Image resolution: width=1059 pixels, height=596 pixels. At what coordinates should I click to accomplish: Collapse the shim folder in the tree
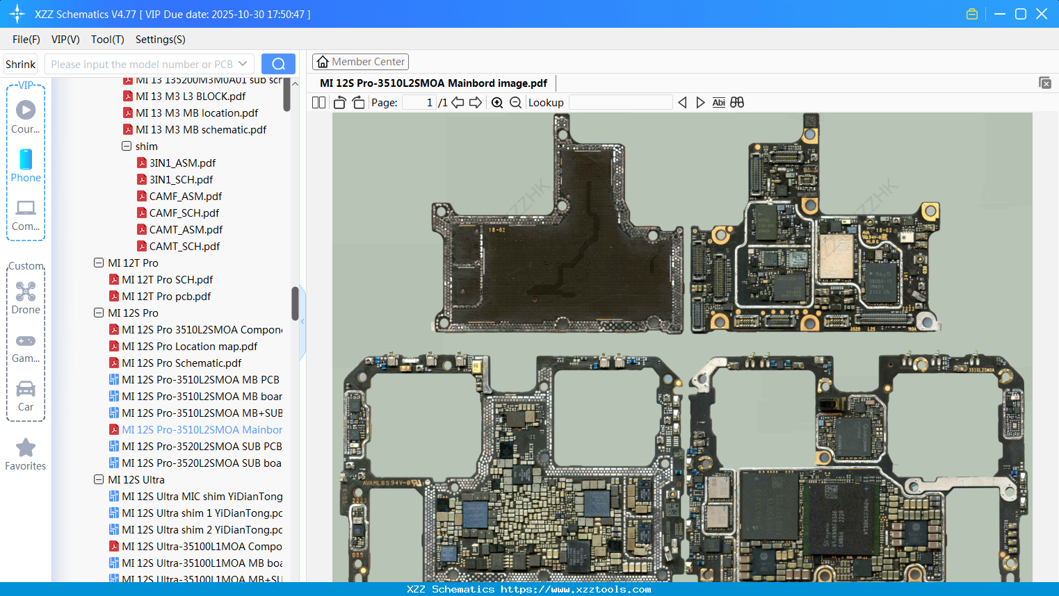pos(127,146)
